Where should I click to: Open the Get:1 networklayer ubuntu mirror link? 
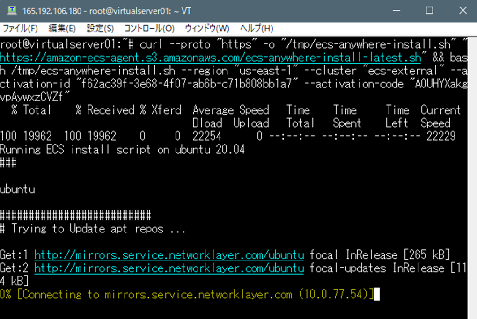coord(169,255)
